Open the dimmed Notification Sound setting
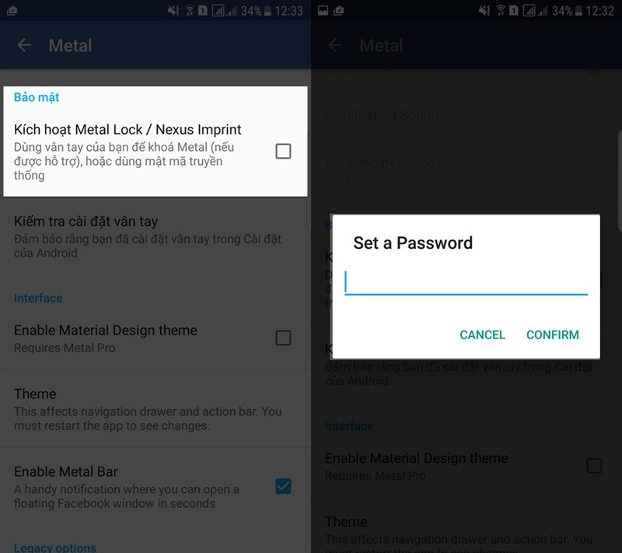Image resolution: width=622 pixels, height=553 pixels. click(466, 115)
